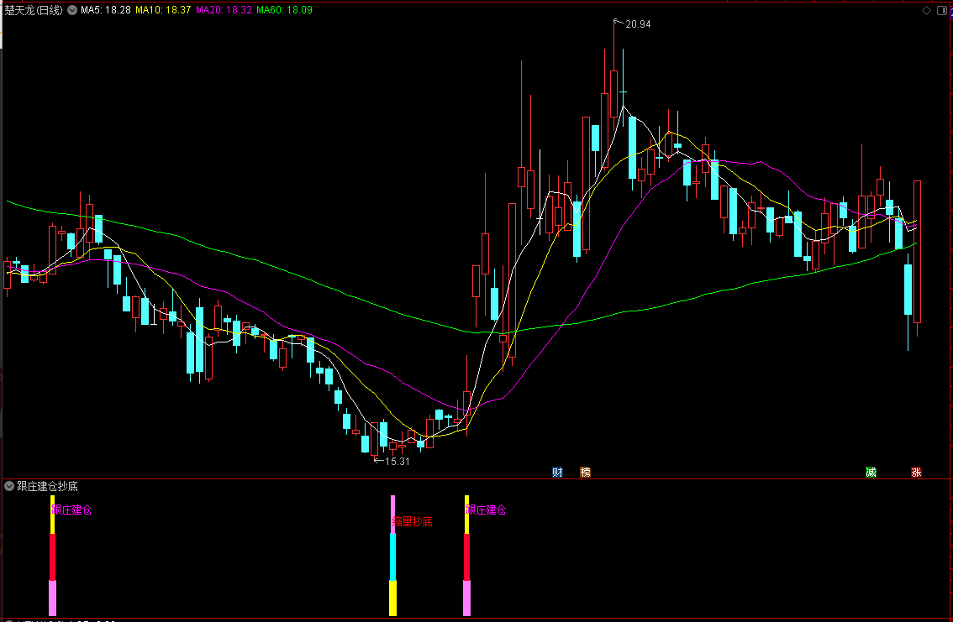Click the 缩量抄底 signal label
The image size is (953, 622).
pyautogui.click(x=412, y=521)
